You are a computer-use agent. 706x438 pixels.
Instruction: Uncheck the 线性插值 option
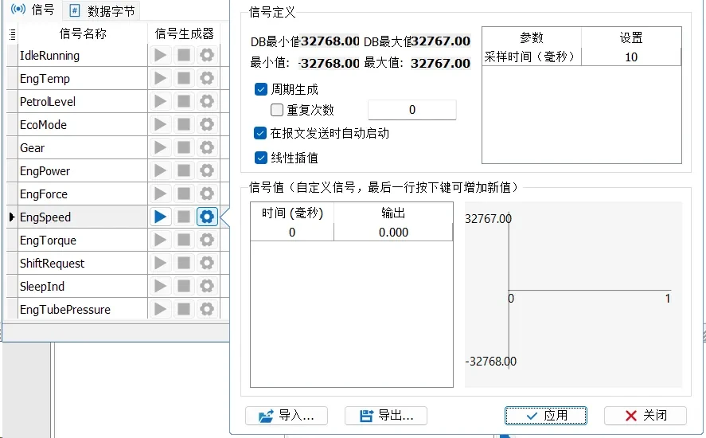(x=260, y=158)
